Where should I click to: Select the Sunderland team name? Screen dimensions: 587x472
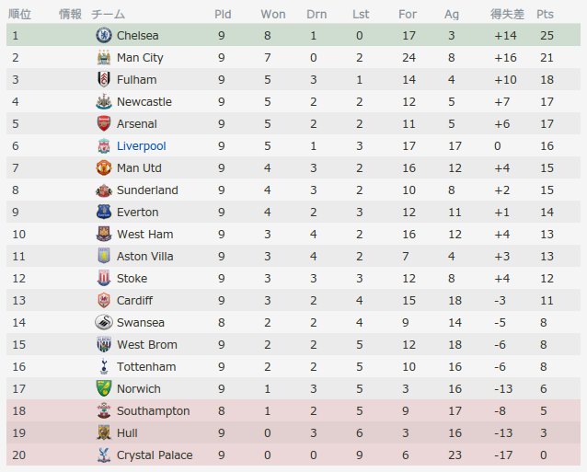pyautogui.click(x=147, y=190)
